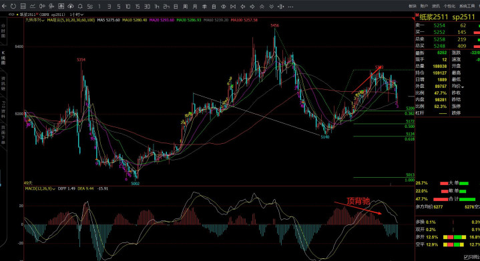
Task: Open the alert bell icon
Action: click(80, 6)
